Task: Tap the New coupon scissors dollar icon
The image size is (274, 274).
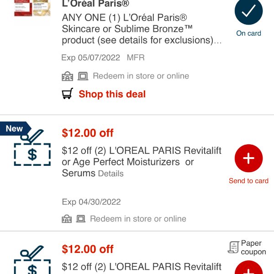Action: tap(32, 148)
